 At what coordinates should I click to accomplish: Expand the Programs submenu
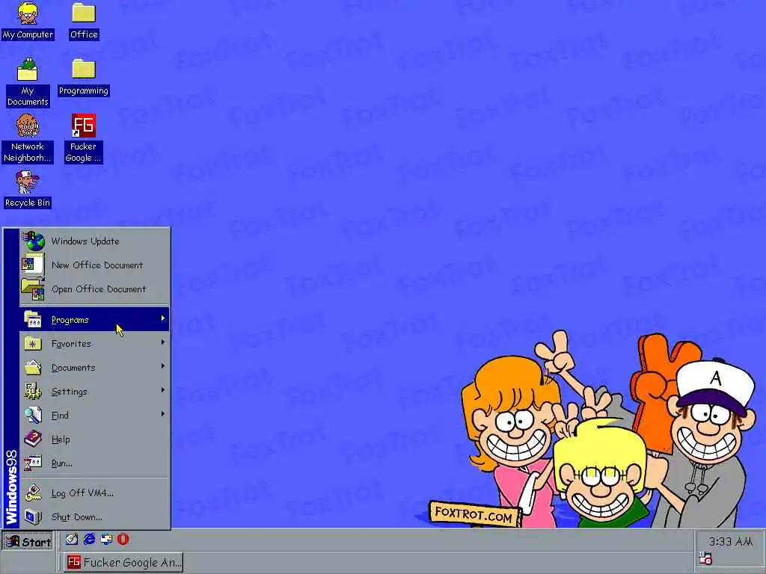(x=95, y=320)
